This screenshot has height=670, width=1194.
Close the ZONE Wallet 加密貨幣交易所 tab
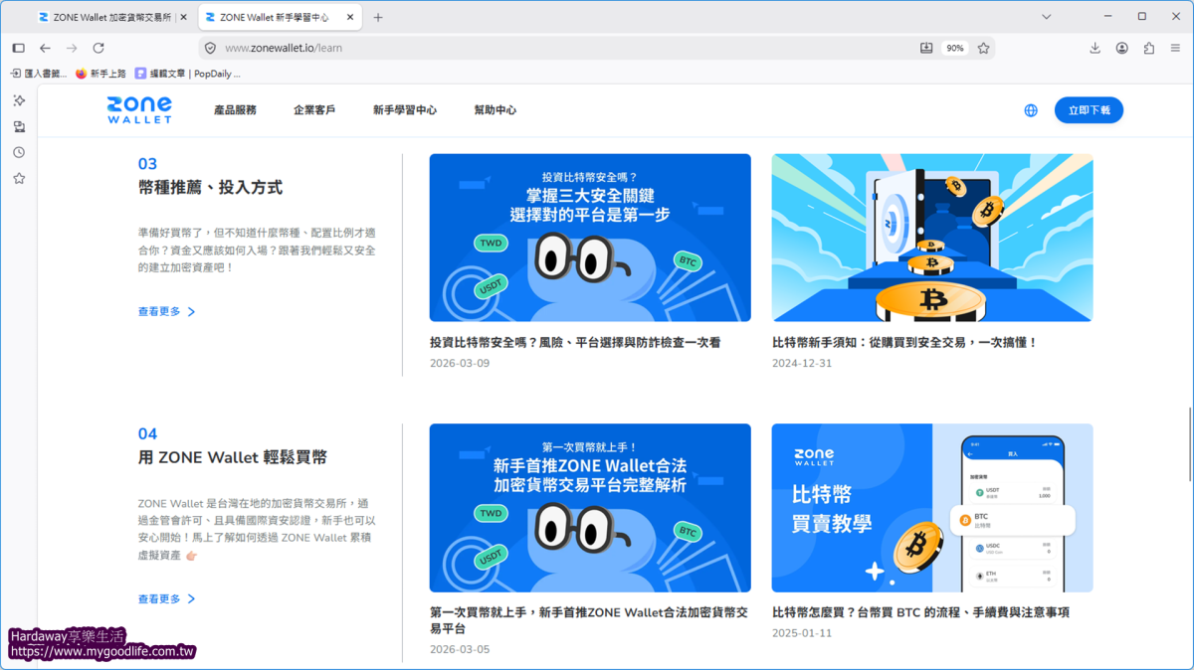(x=183, y=17)
